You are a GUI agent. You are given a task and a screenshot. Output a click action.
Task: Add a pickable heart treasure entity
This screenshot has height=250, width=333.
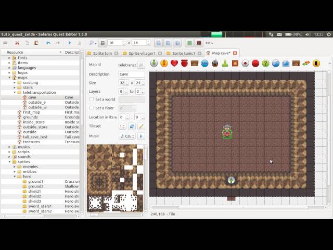(x=174, y=63)
